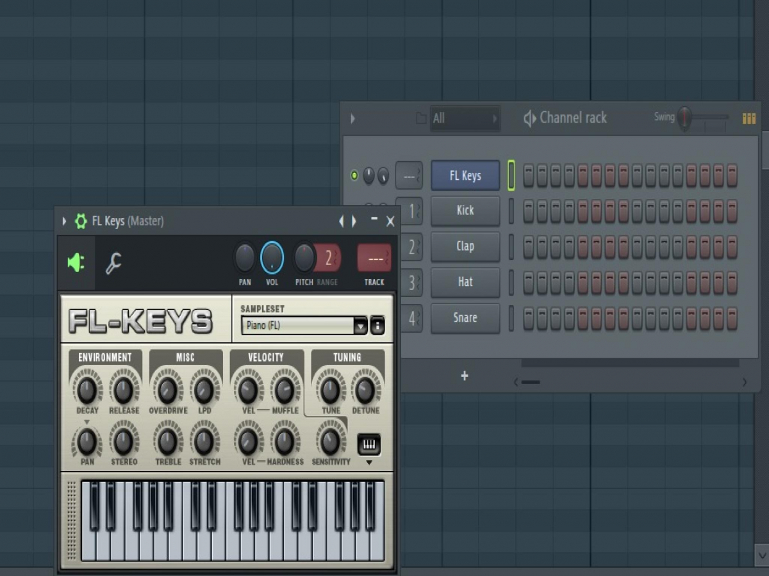
Task: Toggle the first step of Kick channel
Action: (528, 211)
